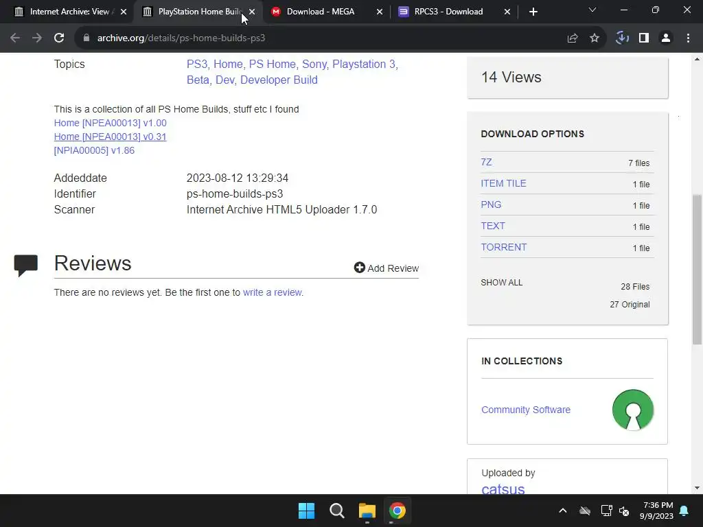This screenshot has width=703, height=527.
Task: Share this page via share icon
Action: [573, 38]
